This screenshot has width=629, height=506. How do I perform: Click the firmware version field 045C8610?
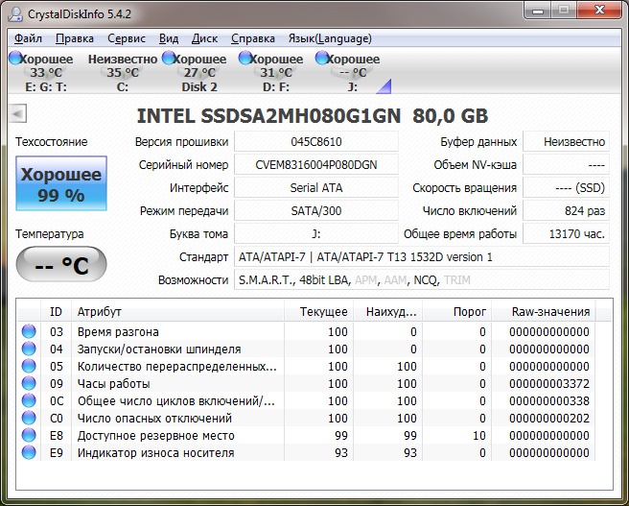point(316,142)
